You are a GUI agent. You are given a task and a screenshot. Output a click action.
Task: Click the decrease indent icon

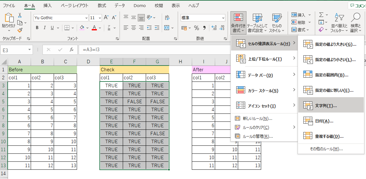point(149,28)
